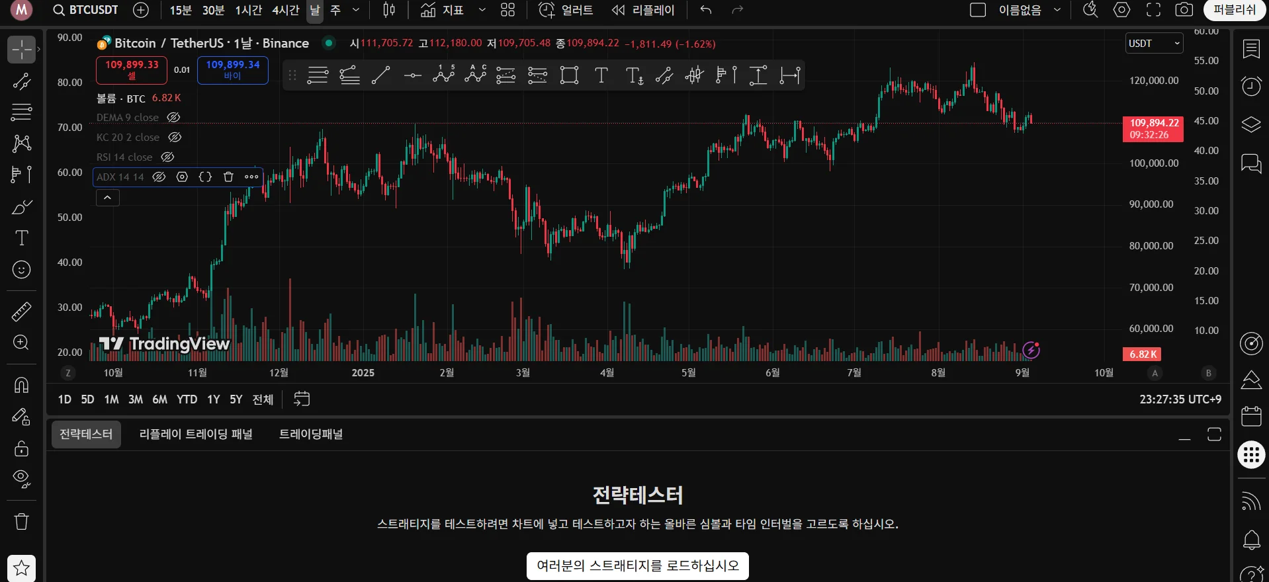Open the emoji and icons tool
This screenshot has height=582, width=1269.
pyautogui.click(x=21, y=270)
